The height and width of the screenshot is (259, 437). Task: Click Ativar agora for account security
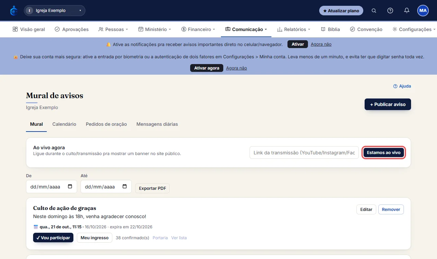point(207,68)
